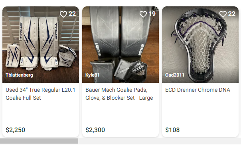View the black Bauer goalie pads photo
Screen dimensions: 241x148
(120, 45)
